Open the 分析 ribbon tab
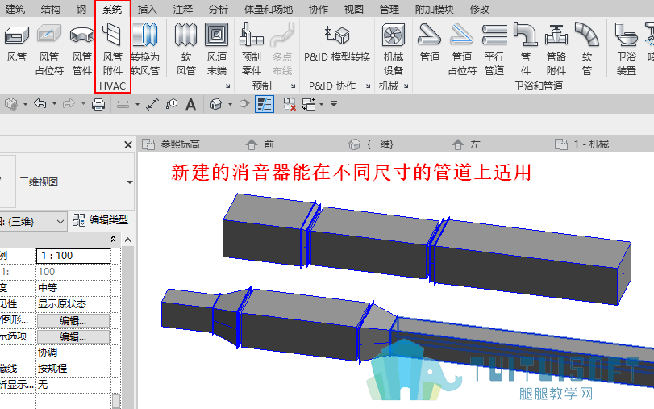The width and height of the screenshot is (654, 409). [219, 9]
